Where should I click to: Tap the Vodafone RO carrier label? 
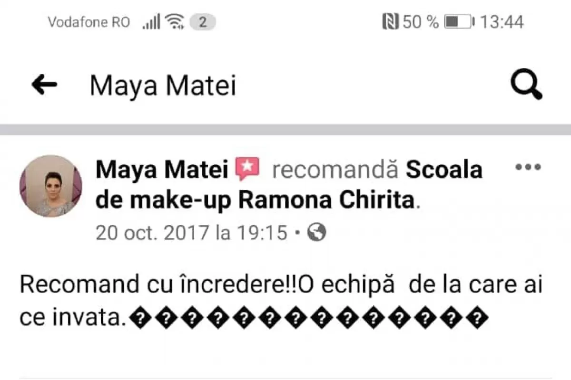[x=89, y=21]
